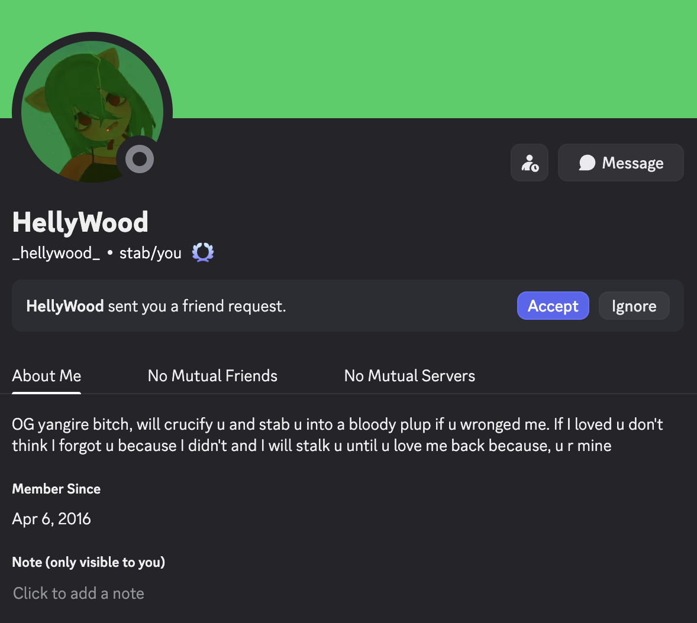This screenshot has height=623, width=697.
Task: Click the pending friend request icon button
Action: [529, 163]
